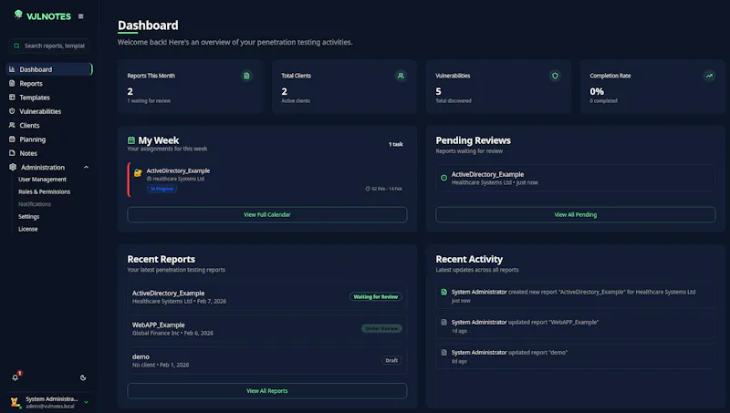
Task: Open ActiveDirectory_Example in My Week
Action: 267,180
